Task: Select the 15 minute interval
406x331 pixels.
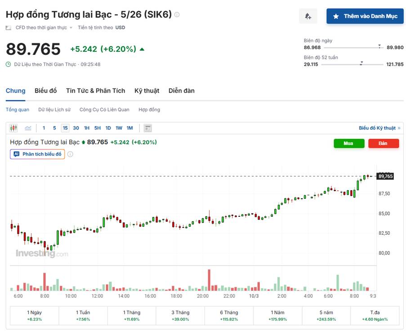Action: 65,128
